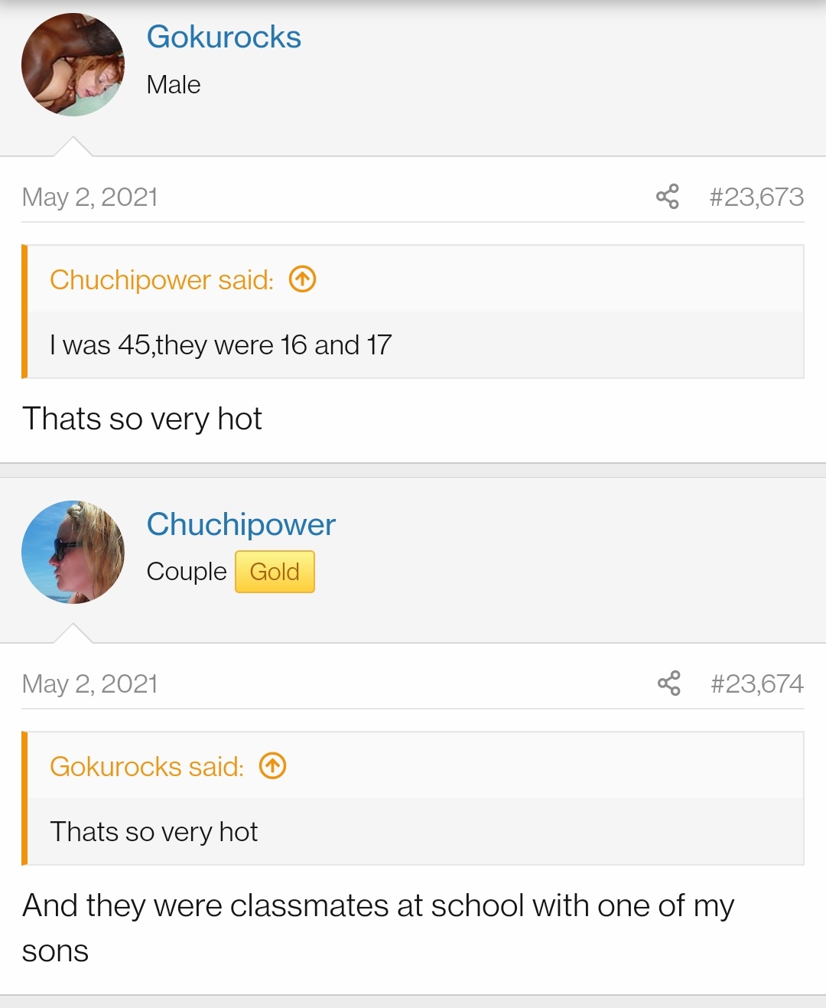Image resolution: width=826 pixels, height=1008 pixels.
Task: Open the permalink #23,674
Action: [757, 683]
